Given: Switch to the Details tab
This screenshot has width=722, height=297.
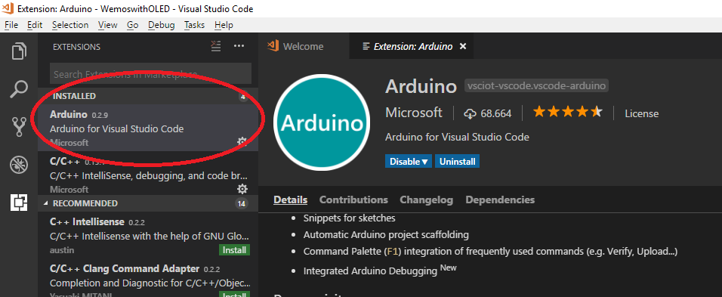Looking at the screenshot, I should pos(290,200).
